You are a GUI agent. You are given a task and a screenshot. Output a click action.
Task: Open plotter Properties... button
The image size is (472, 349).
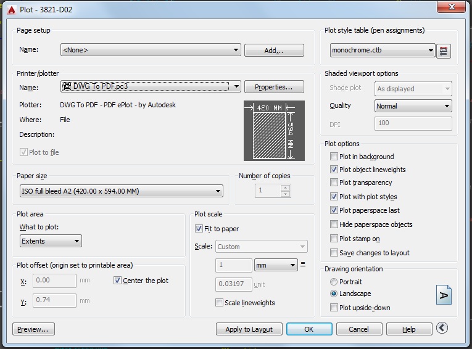click(274, 87)
